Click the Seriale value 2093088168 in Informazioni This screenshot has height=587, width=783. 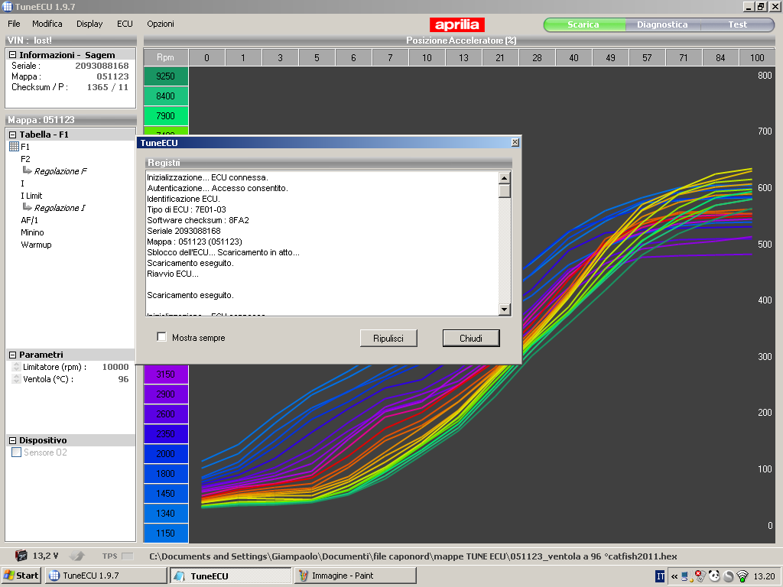point(102,66)
